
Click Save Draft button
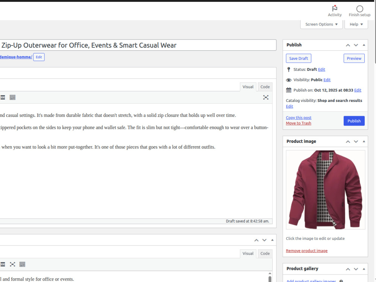point(299,58)
